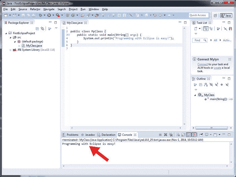Click the Debug bug icon in toolbar
Screen dimensions: 236x177
[x=40, y=15]
